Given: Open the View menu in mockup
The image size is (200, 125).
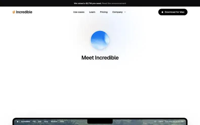Looking at the screenshot, I should click(46, 121).
